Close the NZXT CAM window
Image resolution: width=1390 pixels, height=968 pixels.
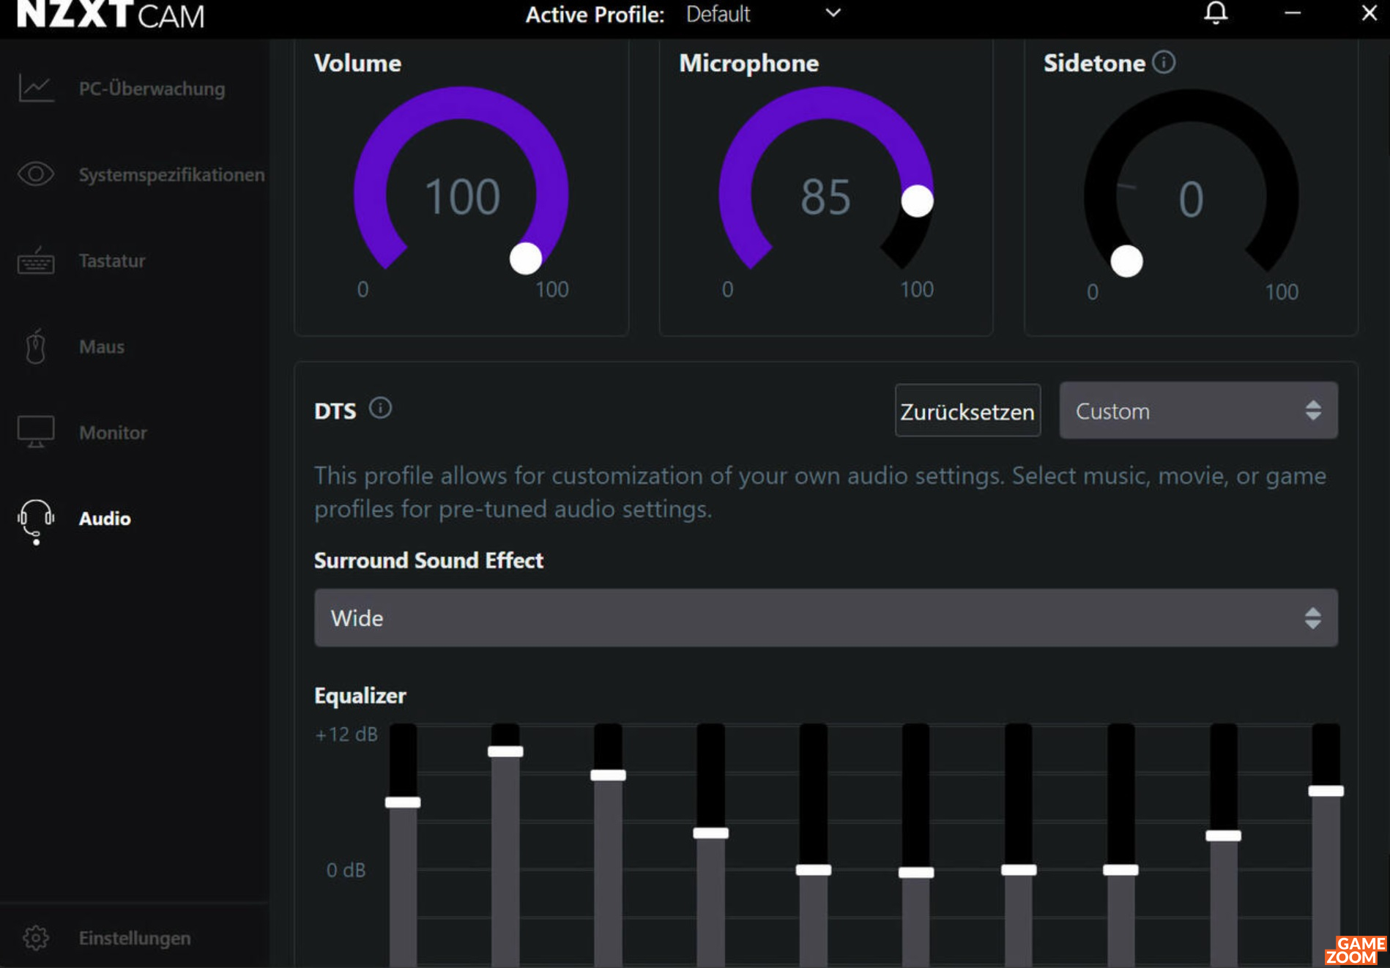pos(1369,13)
